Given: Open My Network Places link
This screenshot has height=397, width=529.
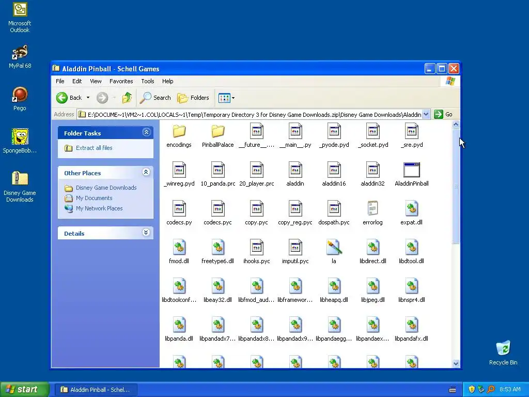Looking at the screenshot, I should [99, 209].
